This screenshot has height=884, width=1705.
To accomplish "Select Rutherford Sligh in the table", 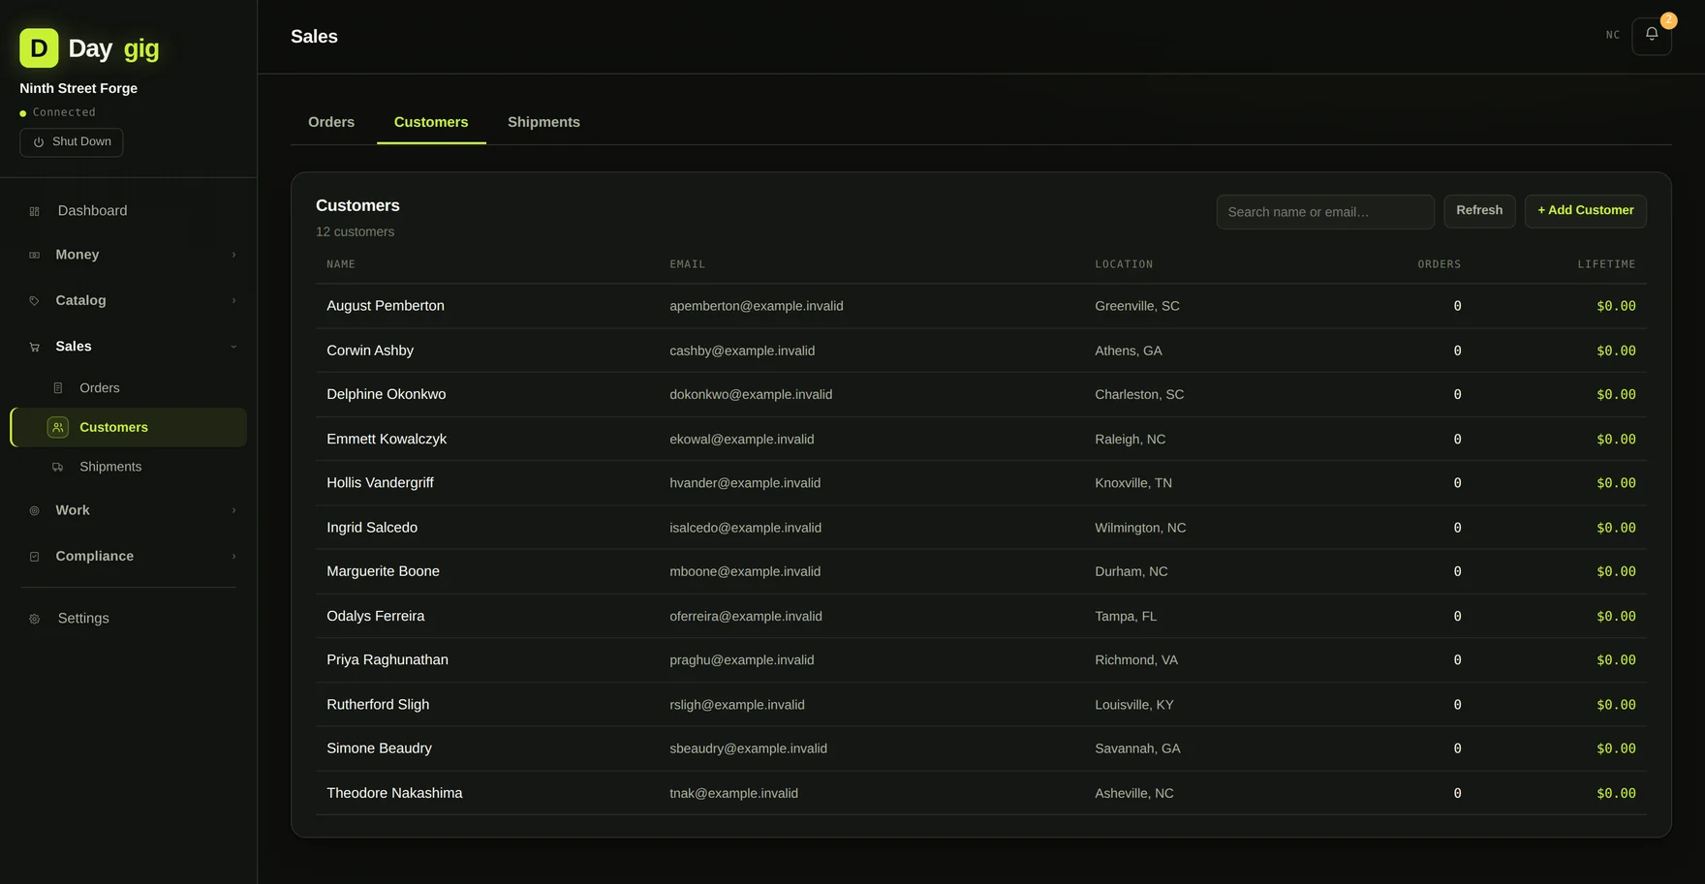I will 980,705.
